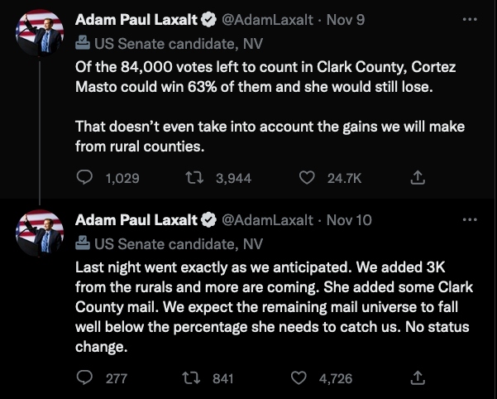
Task: Reply to the Nov 9 tweet
Action: point(85,177)
